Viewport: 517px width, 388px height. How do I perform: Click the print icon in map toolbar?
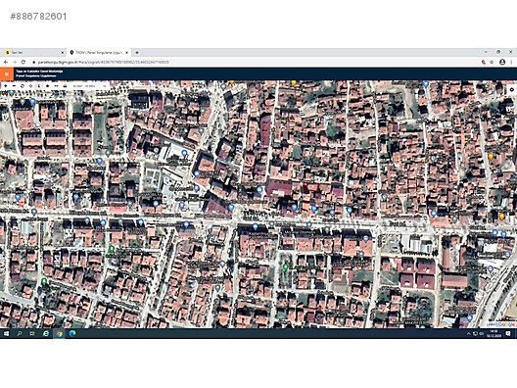coord(65,86)
